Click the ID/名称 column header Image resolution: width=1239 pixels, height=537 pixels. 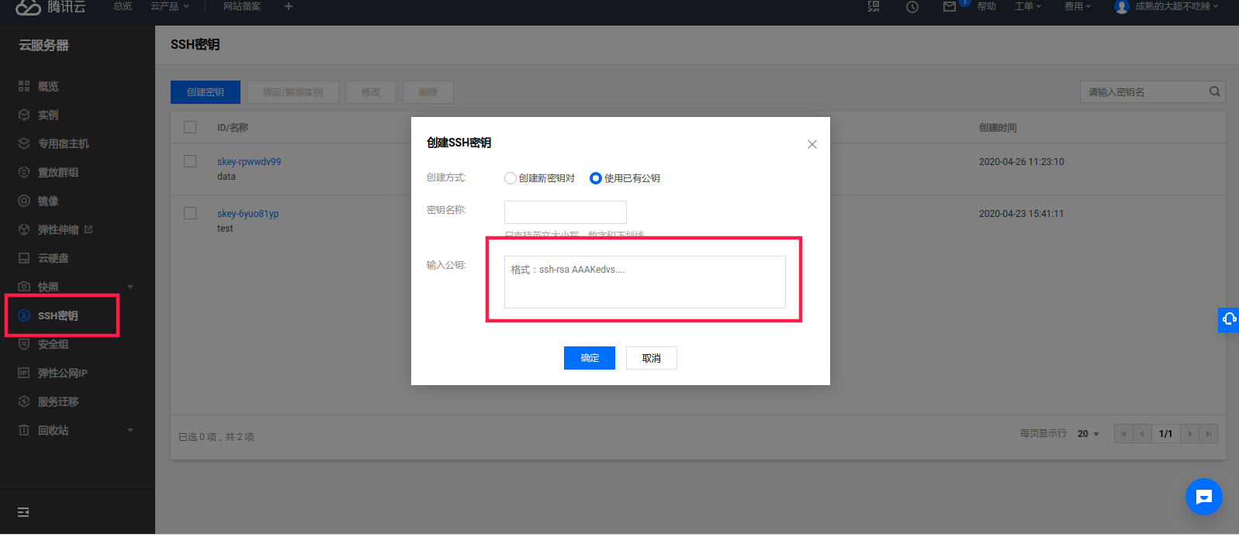tap(233, 128)
